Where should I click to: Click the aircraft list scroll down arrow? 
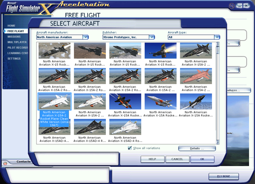pyautogui.click(x=218, y=142)
